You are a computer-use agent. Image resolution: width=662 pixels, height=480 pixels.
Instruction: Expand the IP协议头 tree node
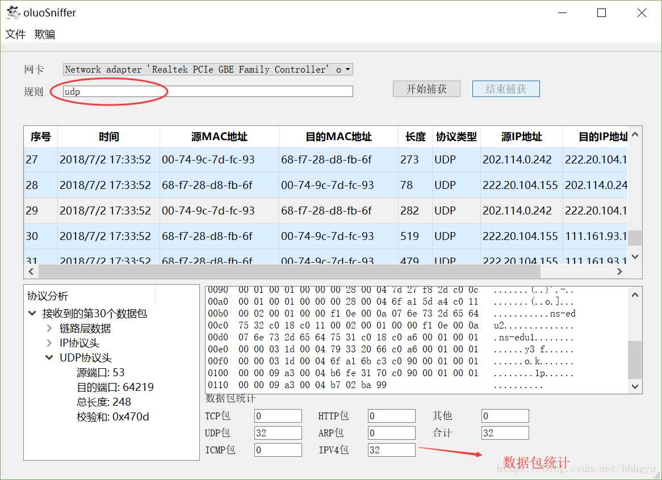point(49,343)
